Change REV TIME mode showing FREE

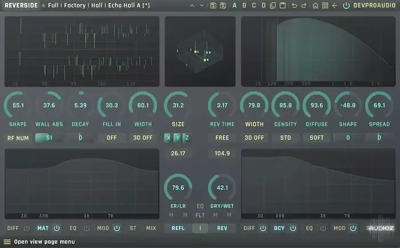click(x=222, y=138)
